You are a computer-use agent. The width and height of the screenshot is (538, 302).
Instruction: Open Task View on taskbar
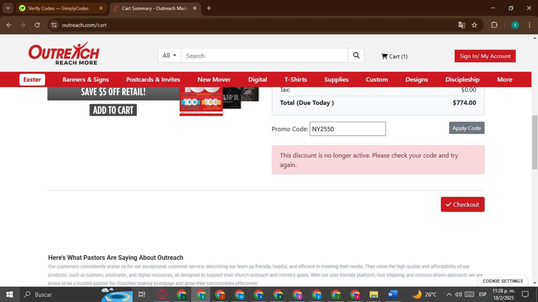[x=142, y=294]
